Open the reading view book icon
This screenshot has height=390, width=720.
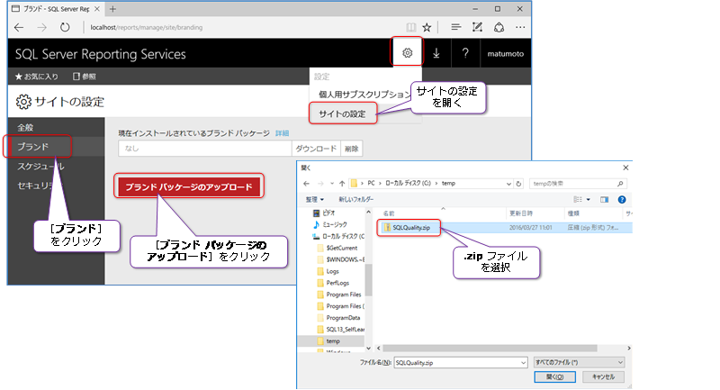[411, 28]
